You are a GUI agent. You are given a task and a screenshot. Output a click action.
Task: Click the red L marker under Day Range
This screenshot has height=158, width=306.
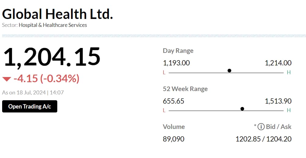click(164, 73)
